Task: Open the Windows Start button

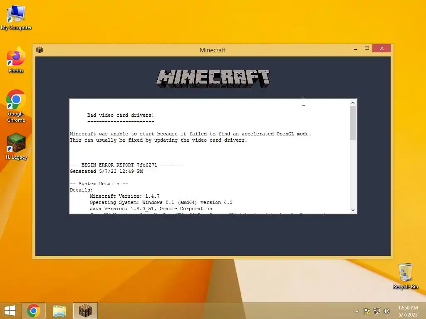Action: click(10, 311)
